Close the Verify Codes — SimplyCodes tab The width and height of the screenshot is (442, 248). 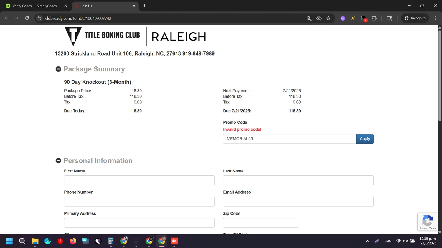65,6
